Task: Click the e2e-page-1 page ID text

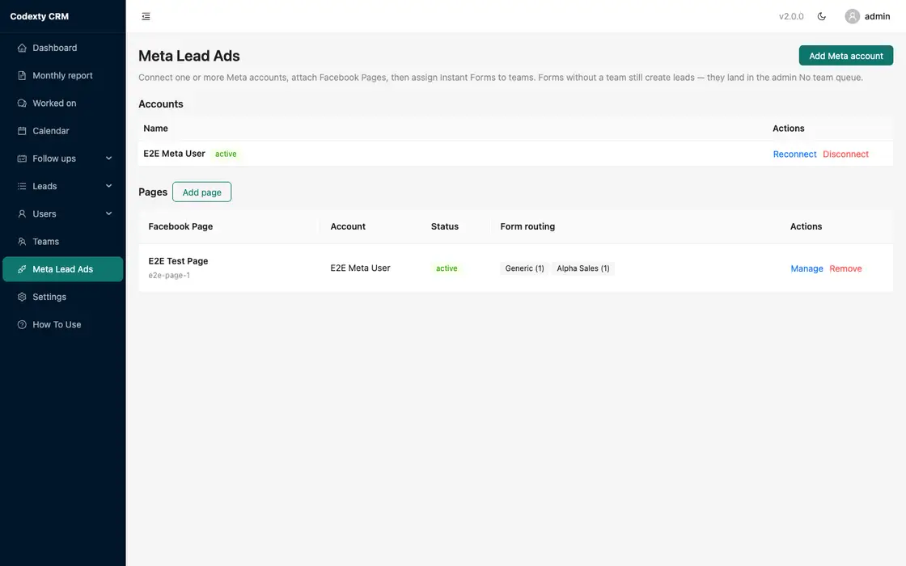Action: (169, 276)
